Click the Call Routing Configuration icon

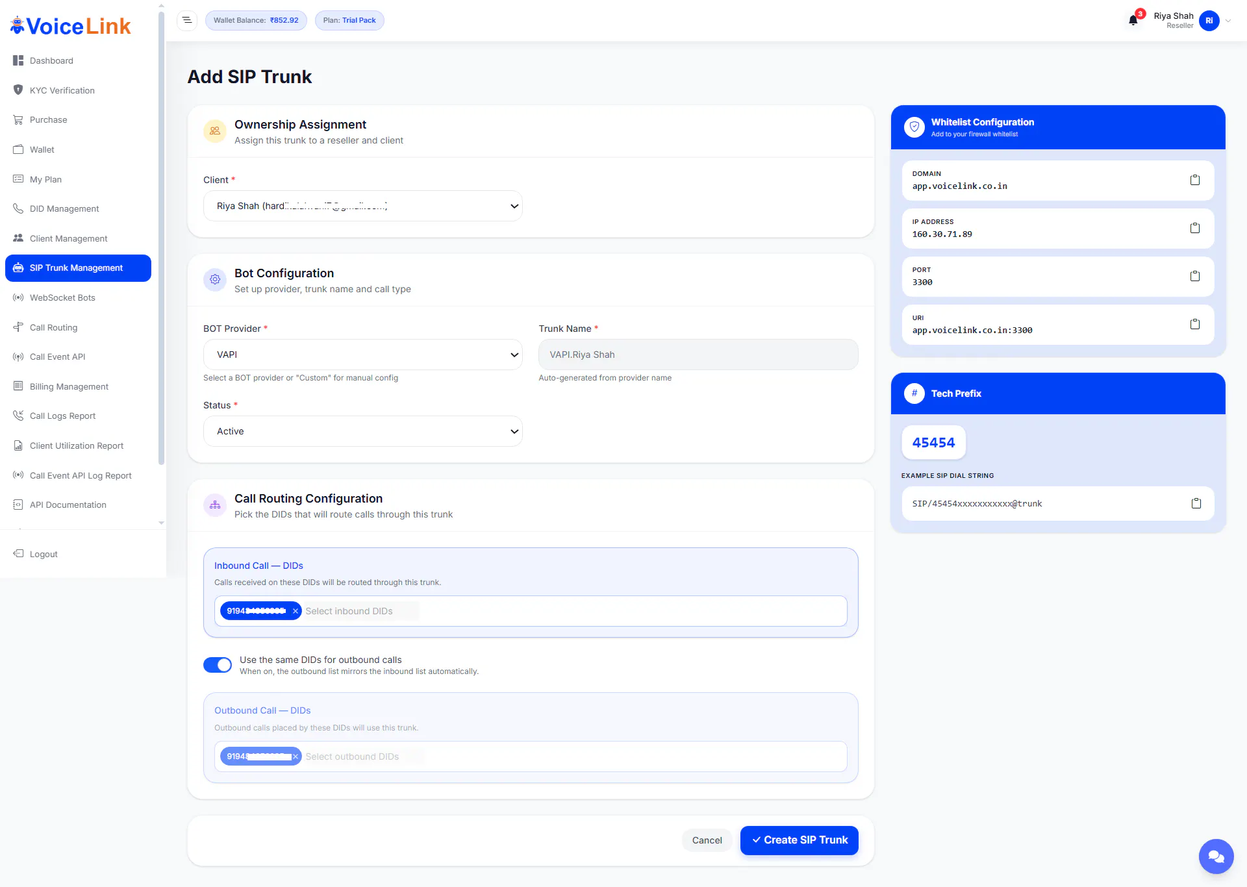coord(215,505)
